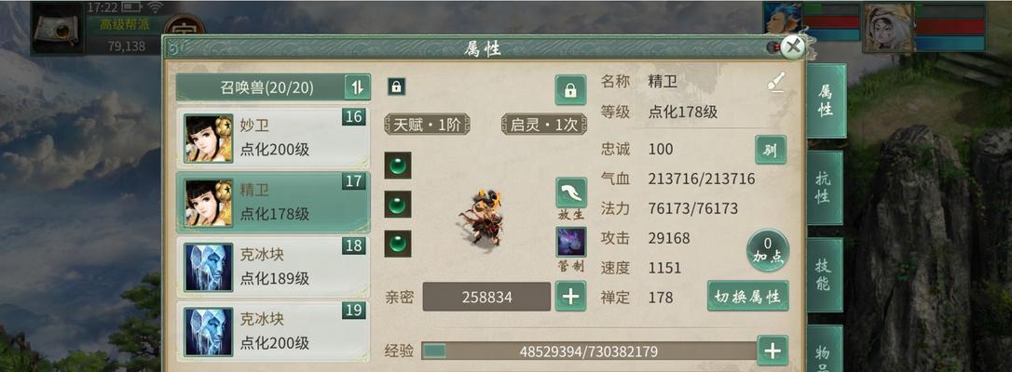Open the 管制 control icon
Screen dimensions: 1012x372
571,243
